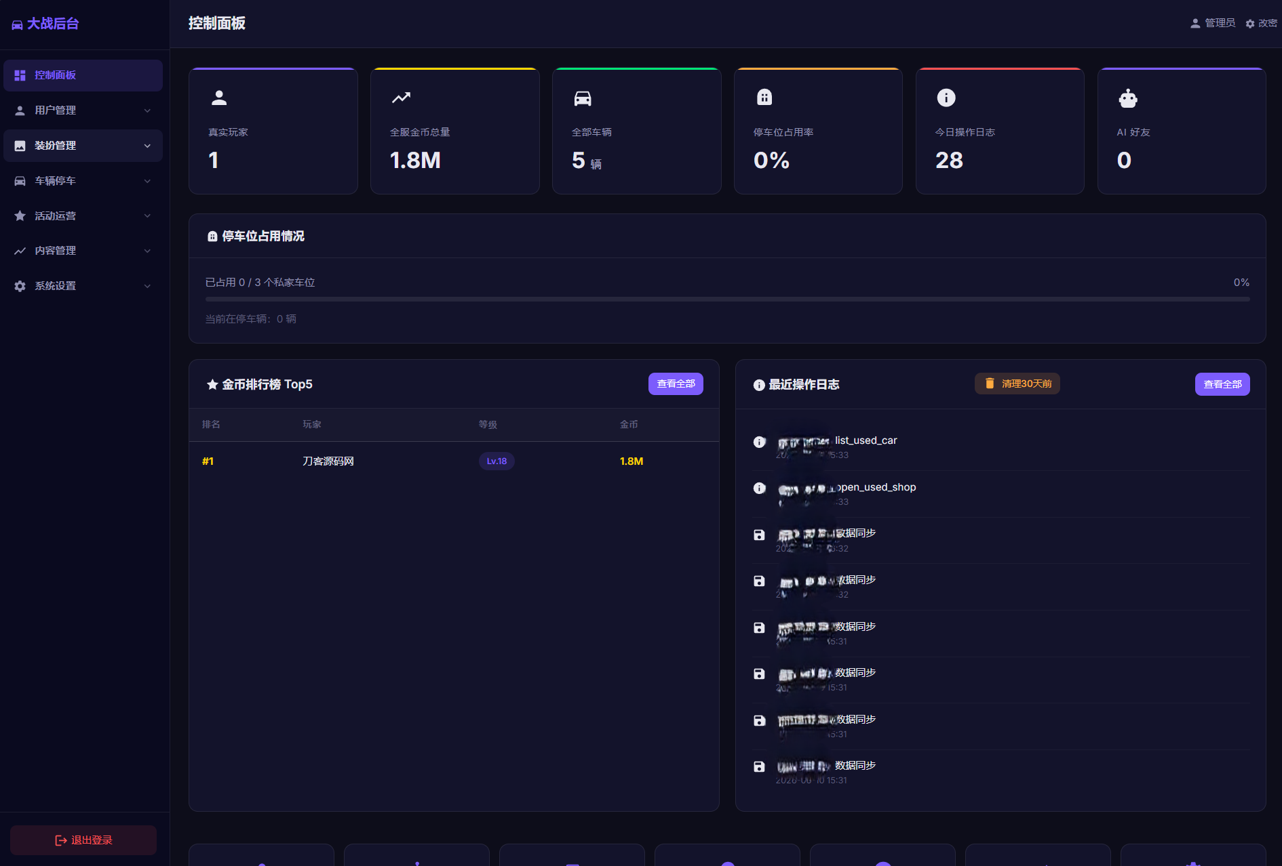The image size is (1282, 866).
Task: Click 查看全部 in 最近操作日志 panel
Action: pyautogui.click(x=1222, y=384)
